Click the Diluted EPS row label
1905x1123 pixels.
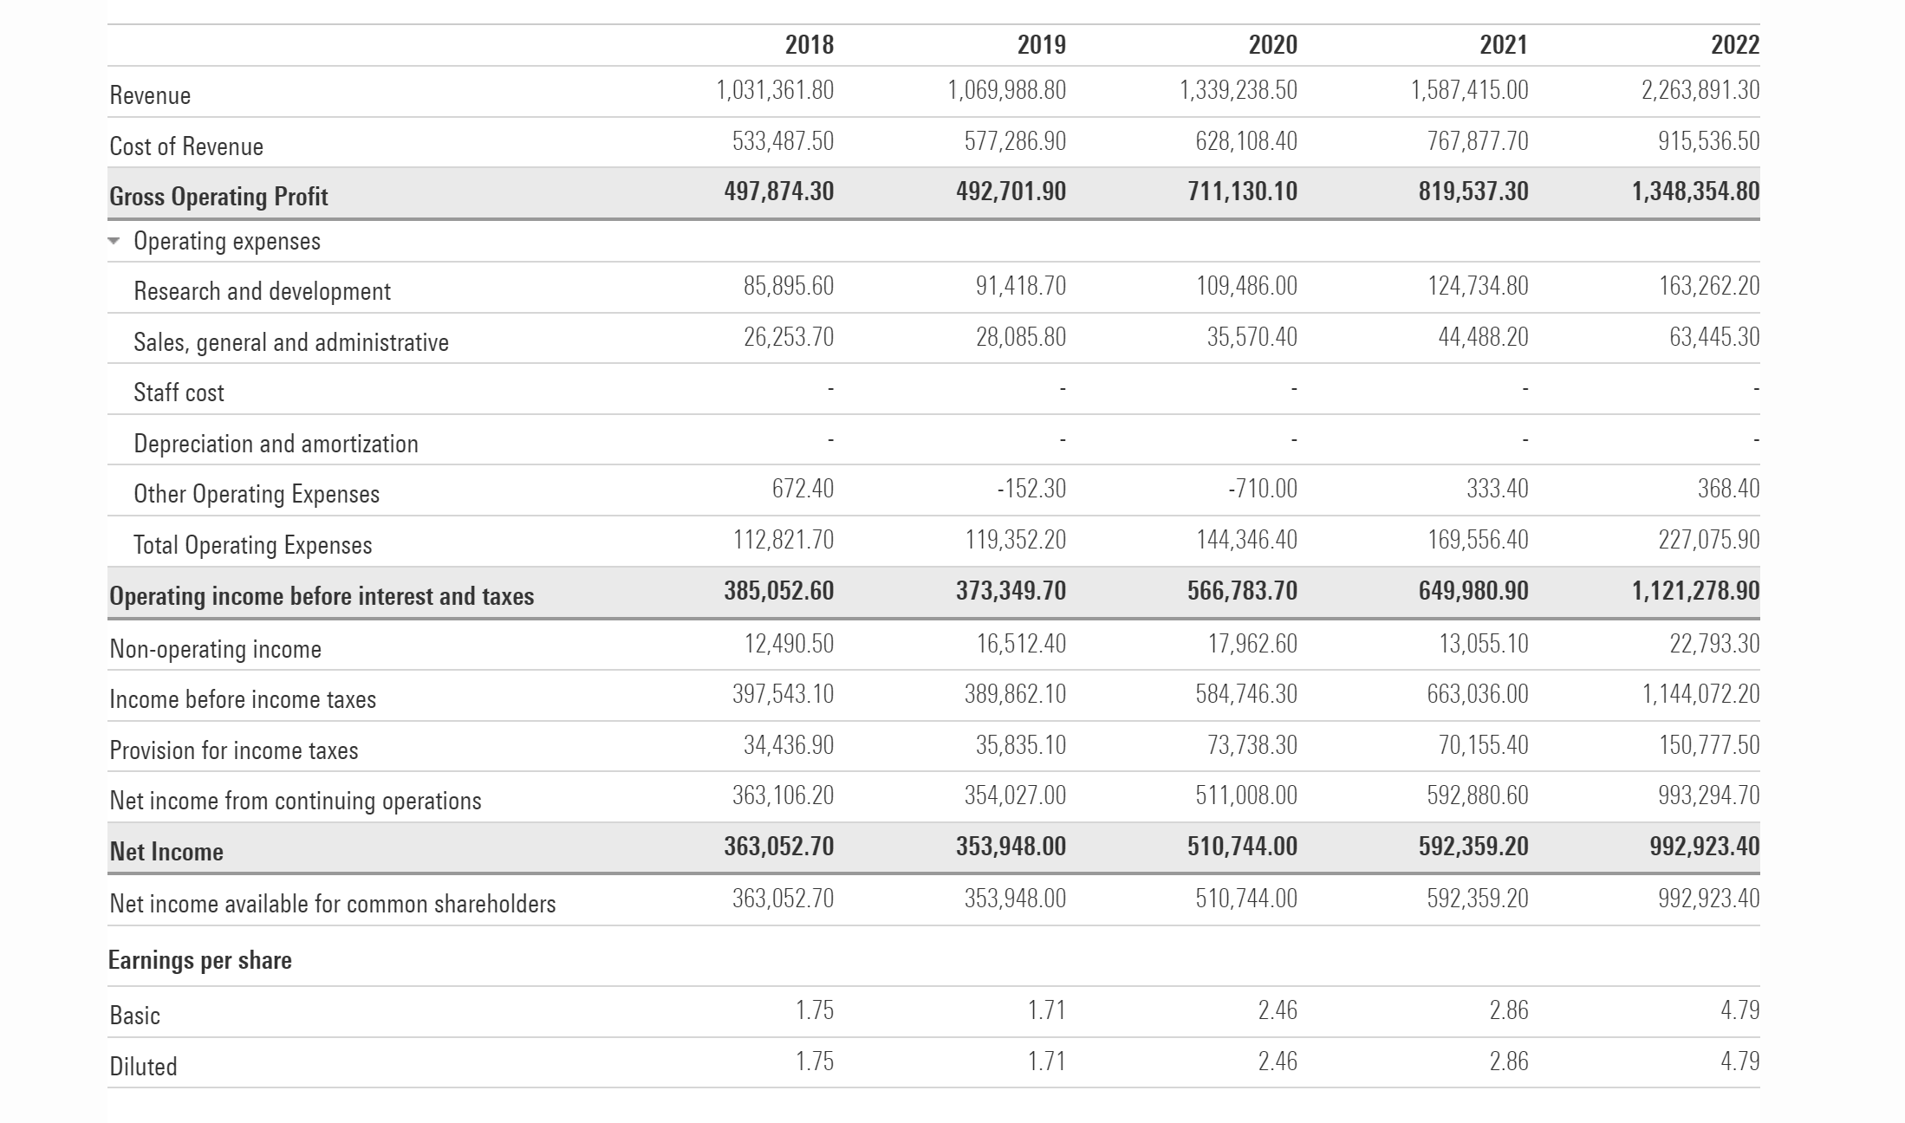click(x=143, y=1066)
